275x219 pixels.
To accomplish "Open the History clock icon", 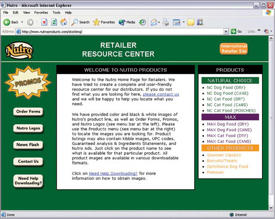I will point(143,22).
